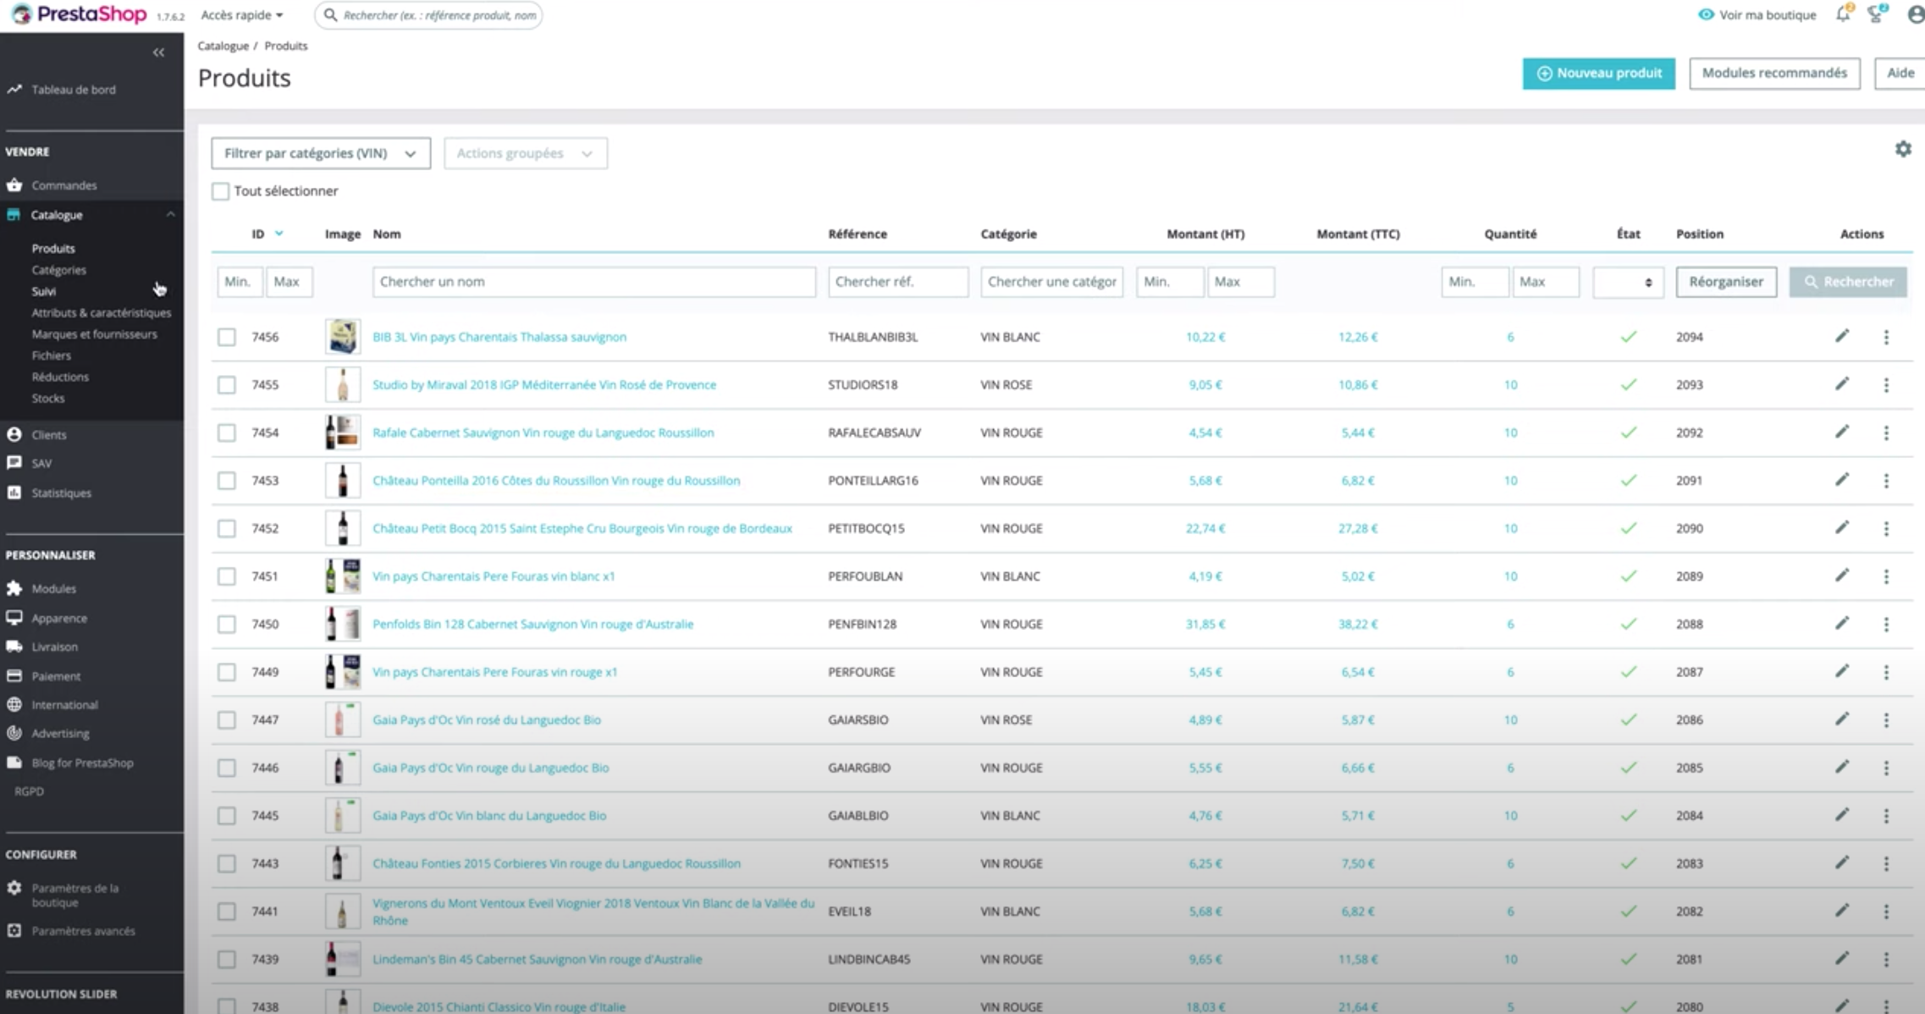Select the checkbox for product 7454
The width and height of the screenshot is (1925, 1014).
(x=226, y=432)
